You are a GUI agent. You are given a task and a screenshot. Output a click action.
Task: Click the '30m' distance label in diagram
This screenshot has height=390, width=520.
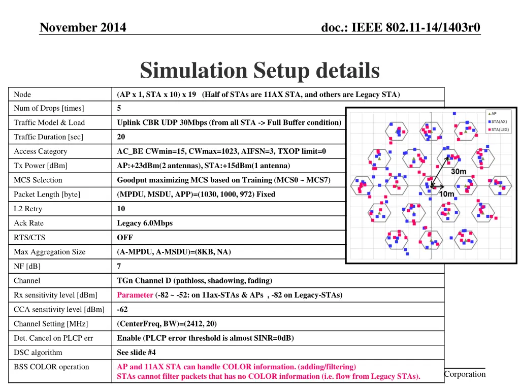tap(459, 172)
